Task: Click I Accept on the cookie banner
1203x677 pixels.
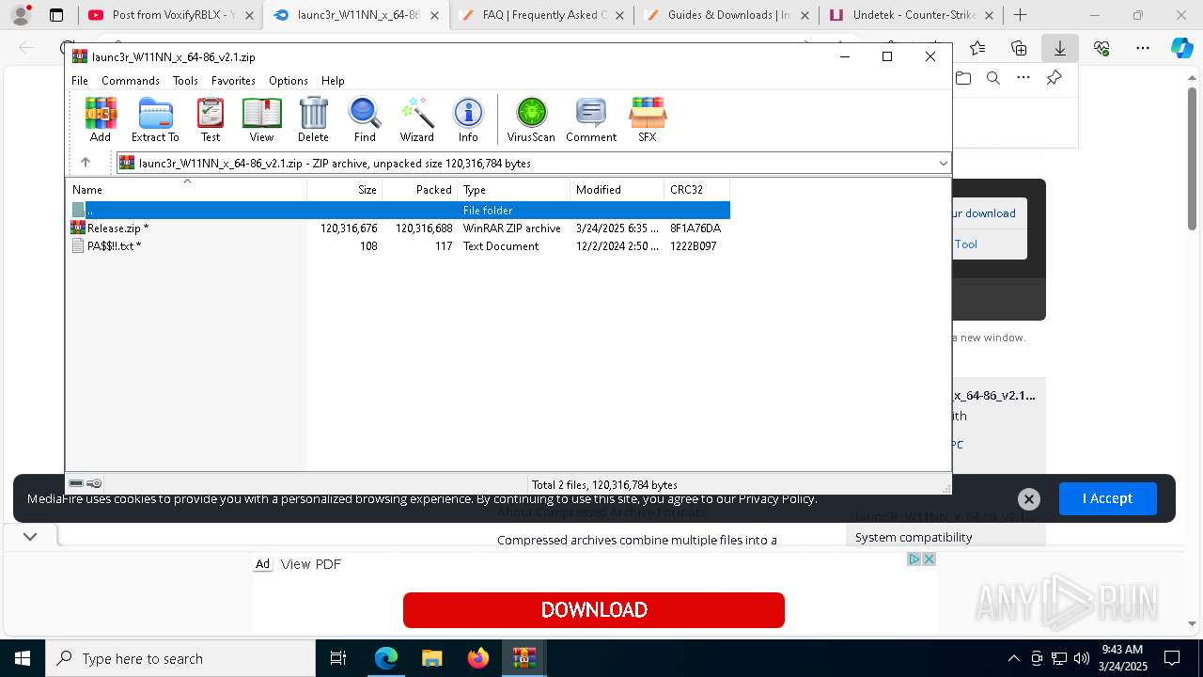Action: [1107, 498]
